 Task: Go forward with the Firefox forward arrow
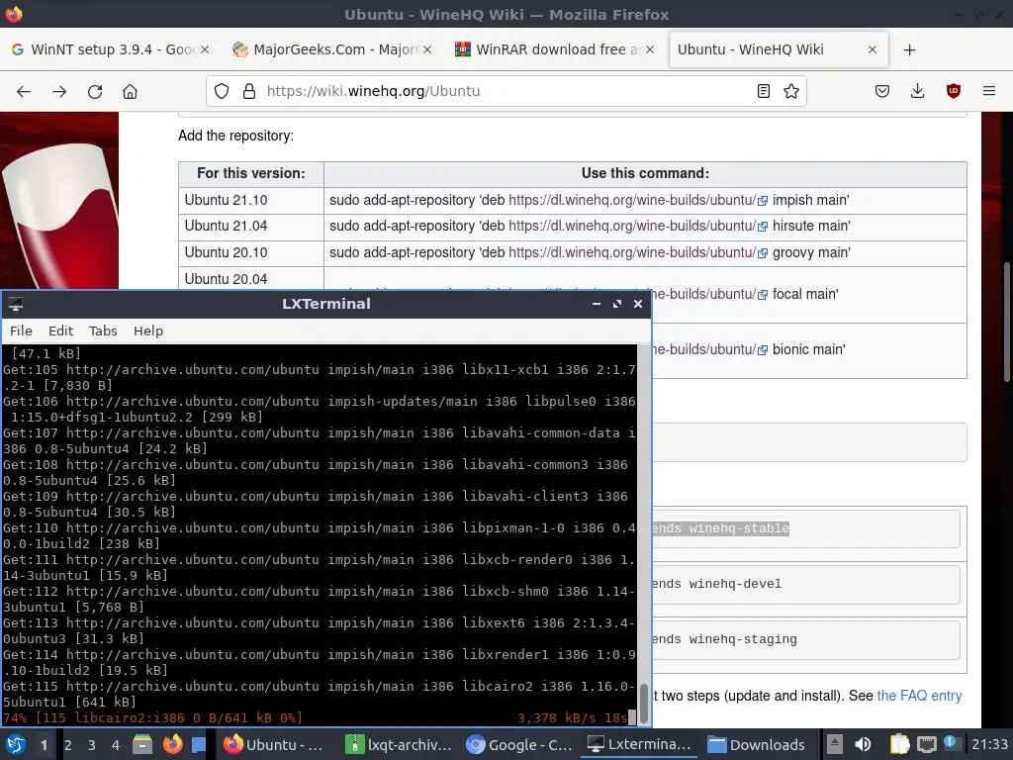(x=59, y=91)
